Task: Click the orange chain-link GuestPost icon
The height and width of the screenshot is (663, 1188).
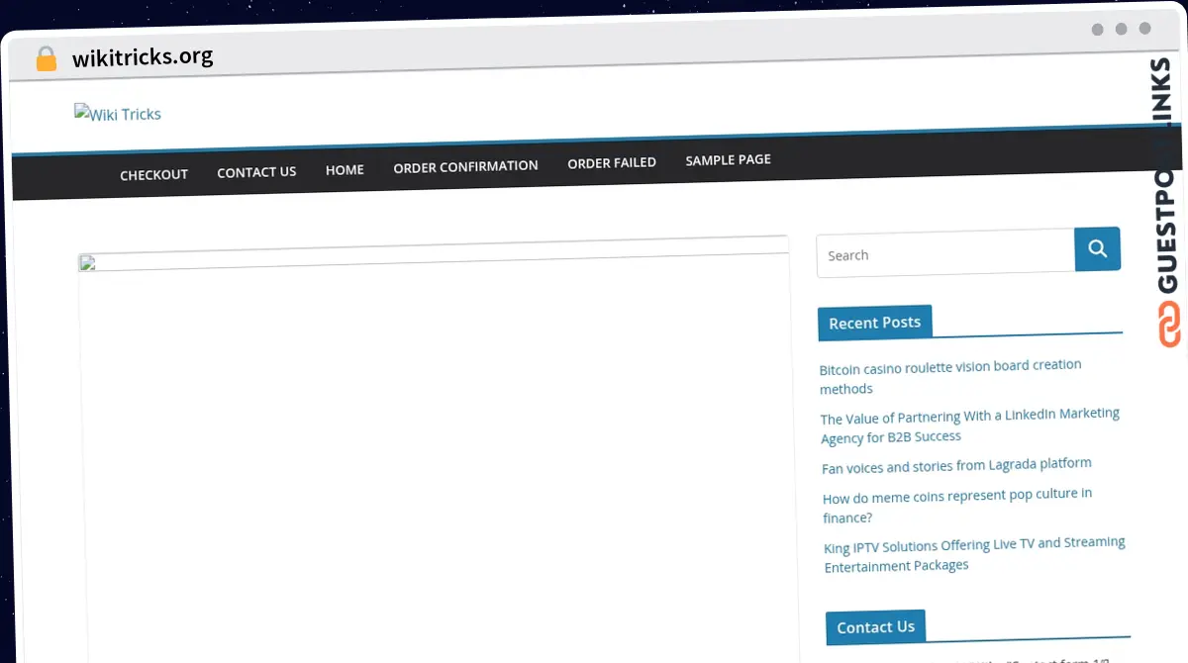Action: (x=1168, y=322)
